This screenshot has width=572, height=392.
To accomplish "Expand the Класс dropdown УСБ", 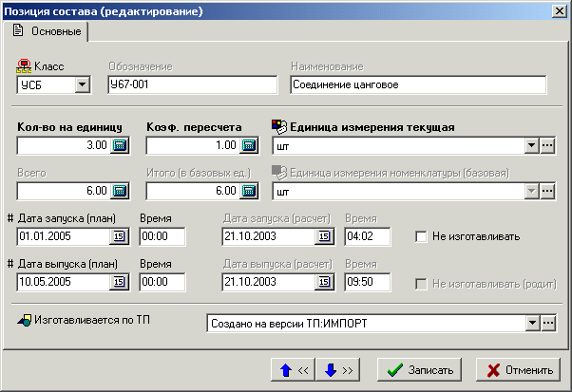I will (x=82, y=85).
